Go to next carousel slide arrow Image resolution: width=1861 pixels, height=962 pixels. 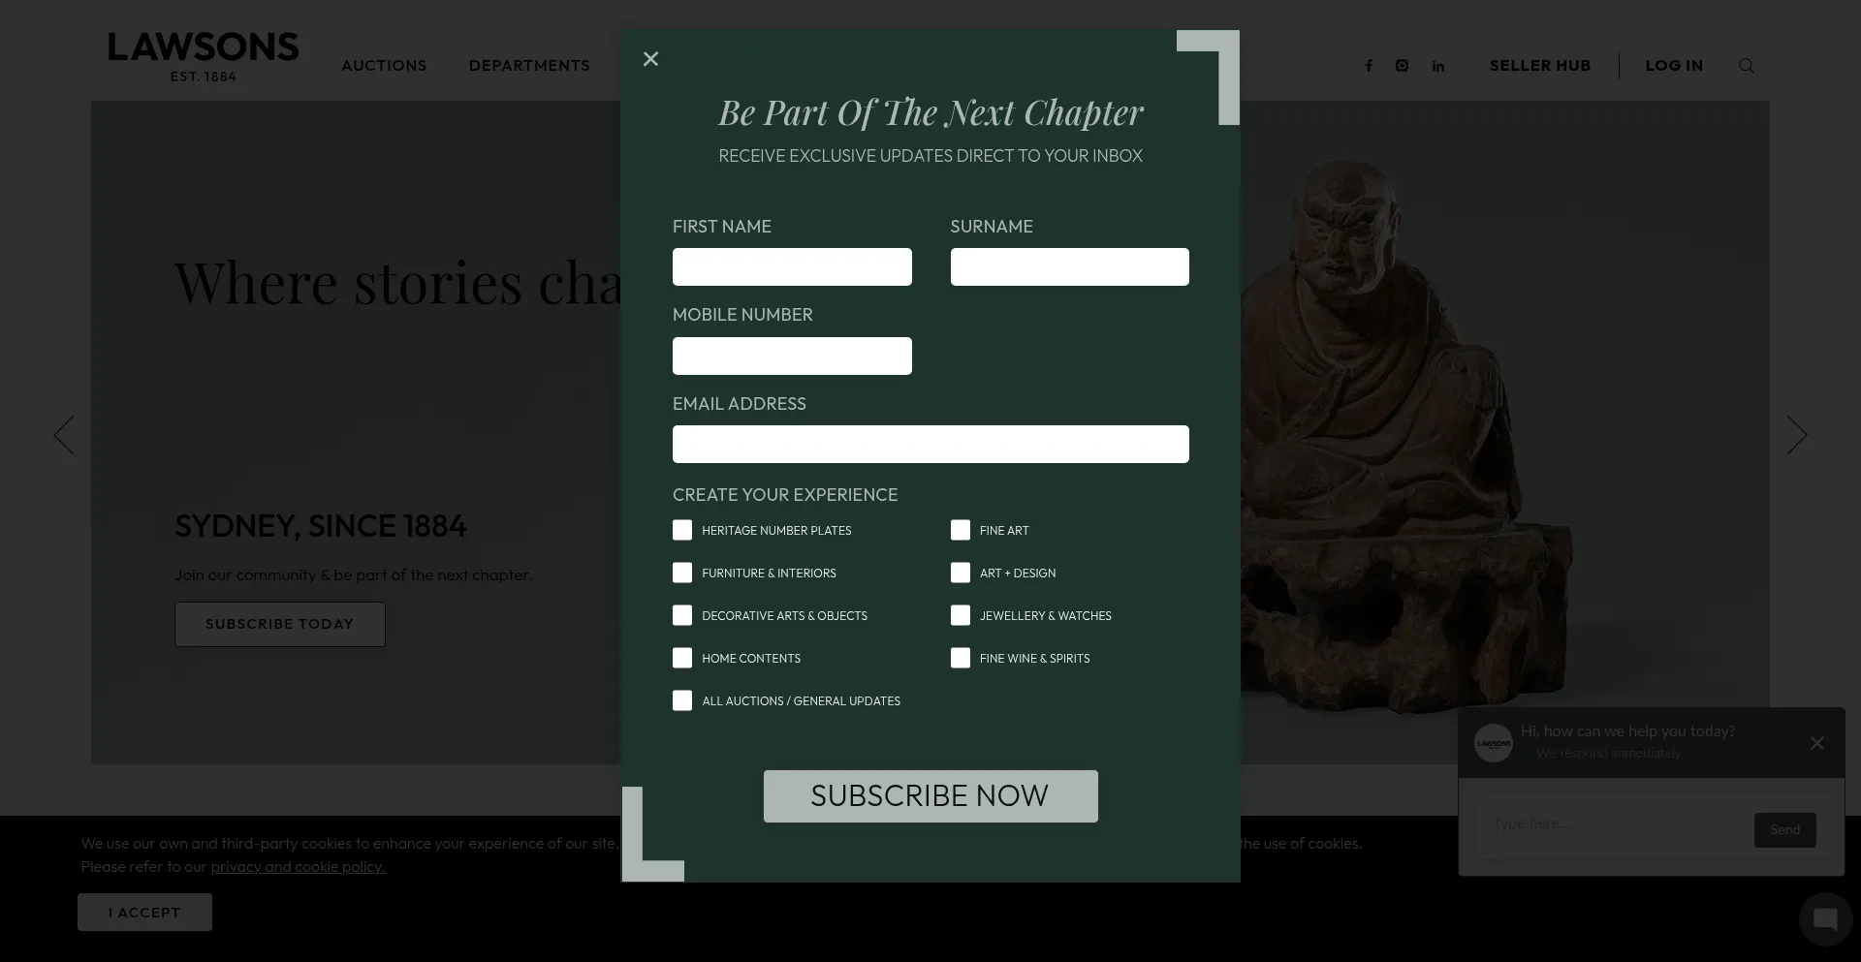coord(1797,435)
